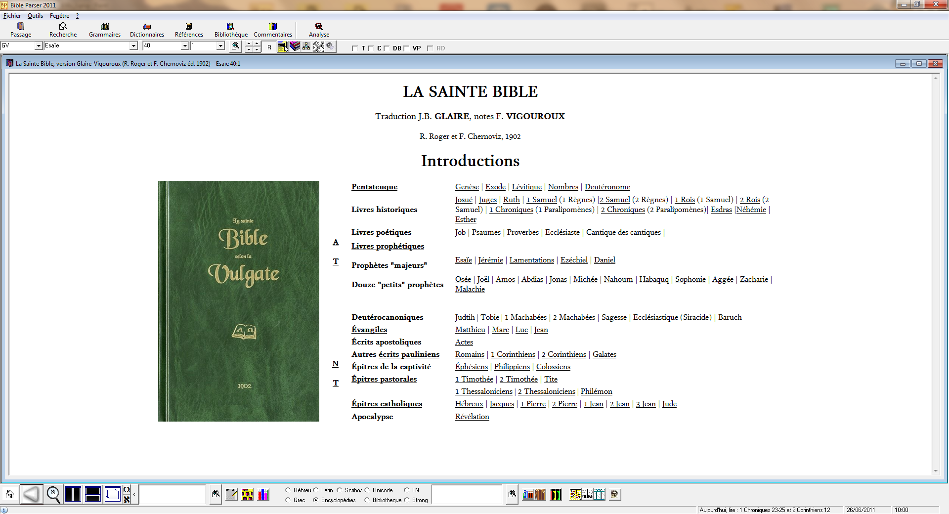The image size is (949, 514).
Task: Launch the Analyse tool
Action: pyautogui.click(x=319, y=30)
